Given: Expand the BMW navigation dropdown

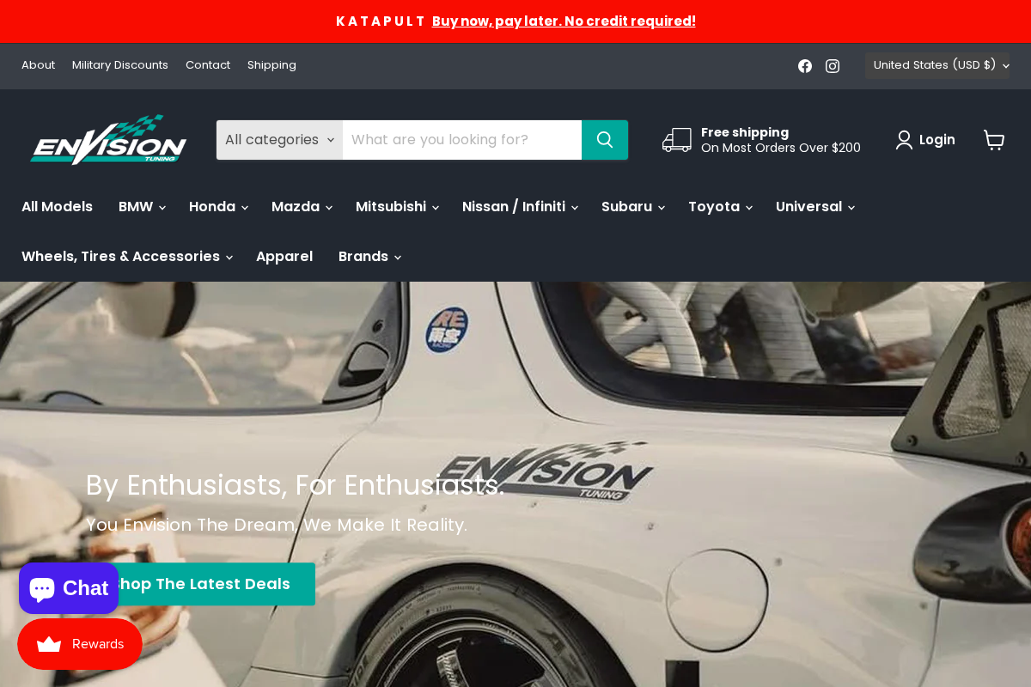Looking at the screenshot, I should point(141,206).
